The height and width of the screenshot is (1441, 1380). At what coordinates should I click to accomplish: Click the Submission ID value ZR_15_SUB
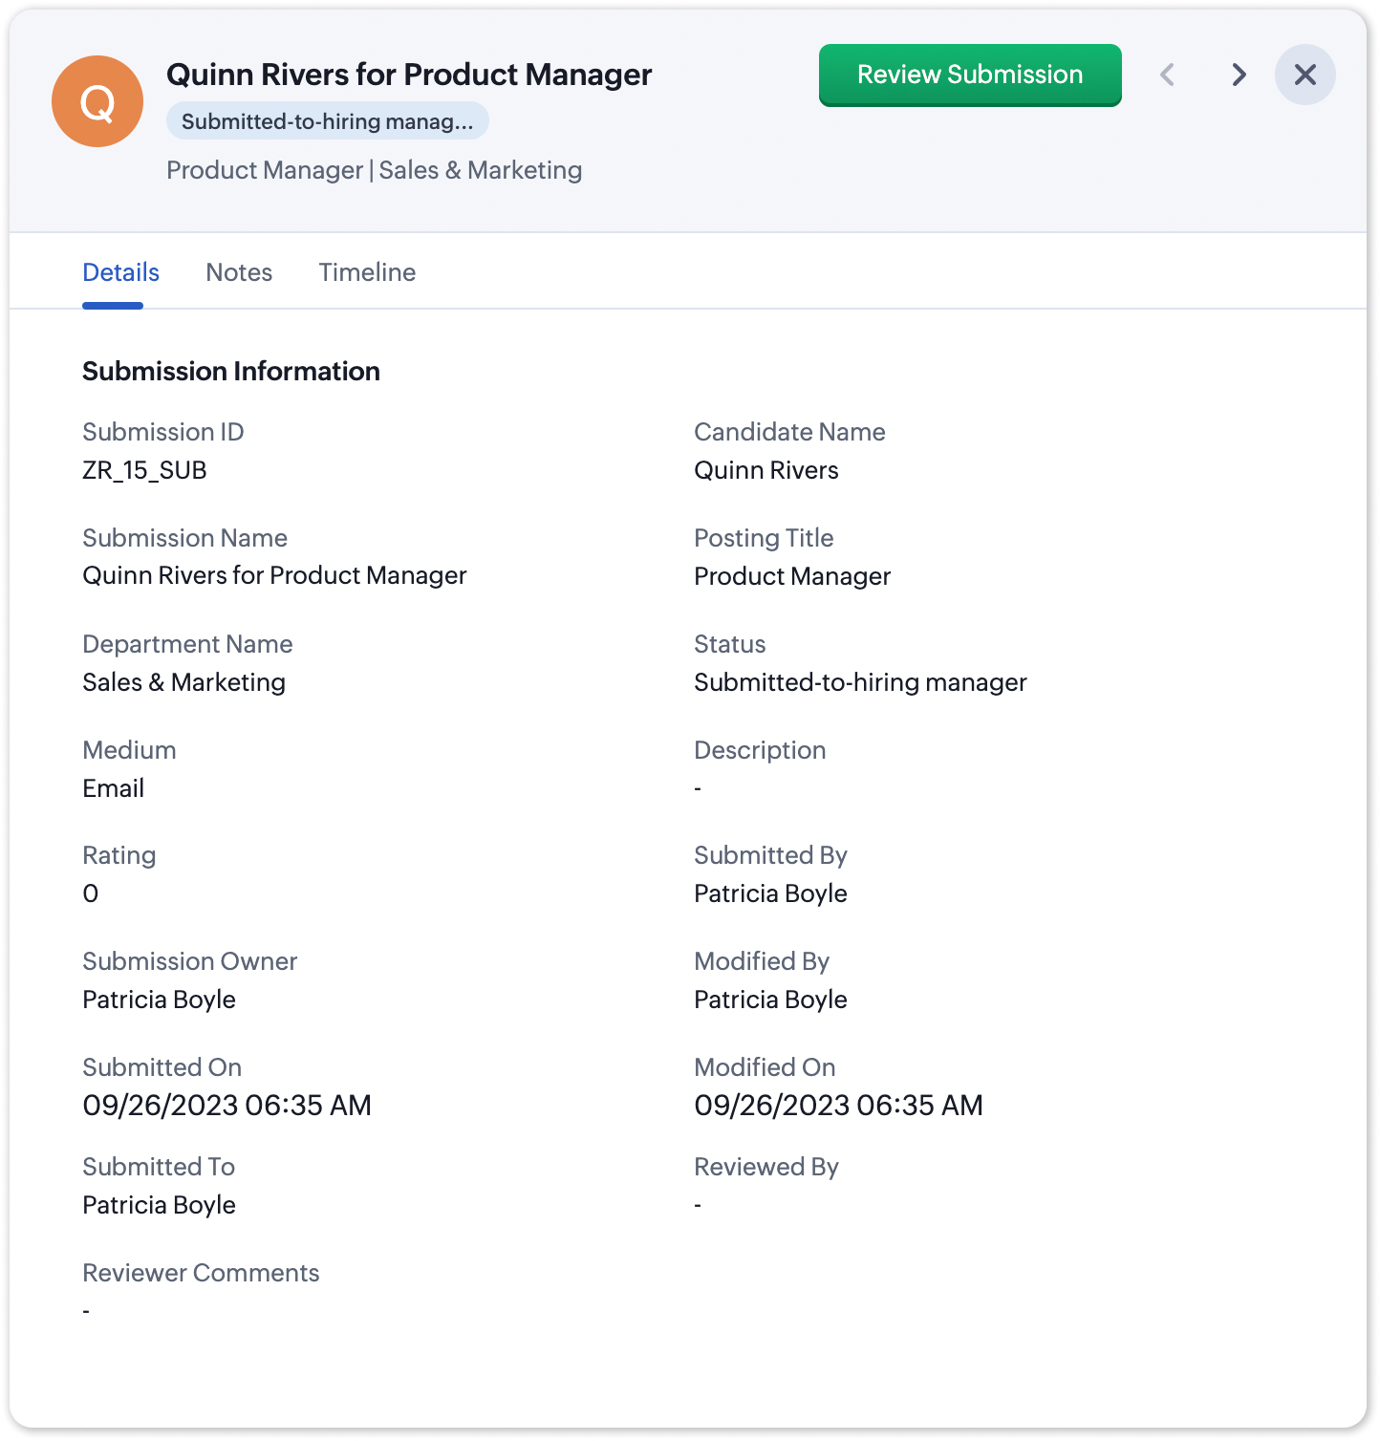tap(144, 470)
